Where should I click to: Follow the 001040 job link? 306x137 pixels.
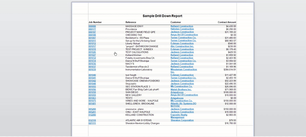[92, 75]
